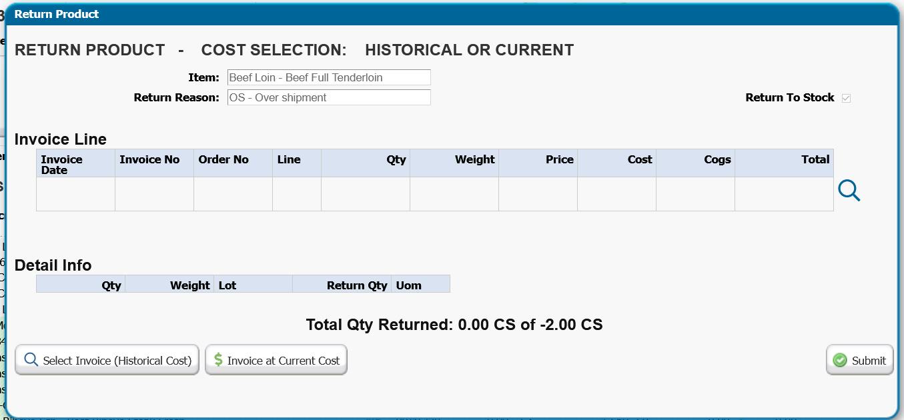
Task: Click the dollar sign icon for current cost
Action: point(218,360)
